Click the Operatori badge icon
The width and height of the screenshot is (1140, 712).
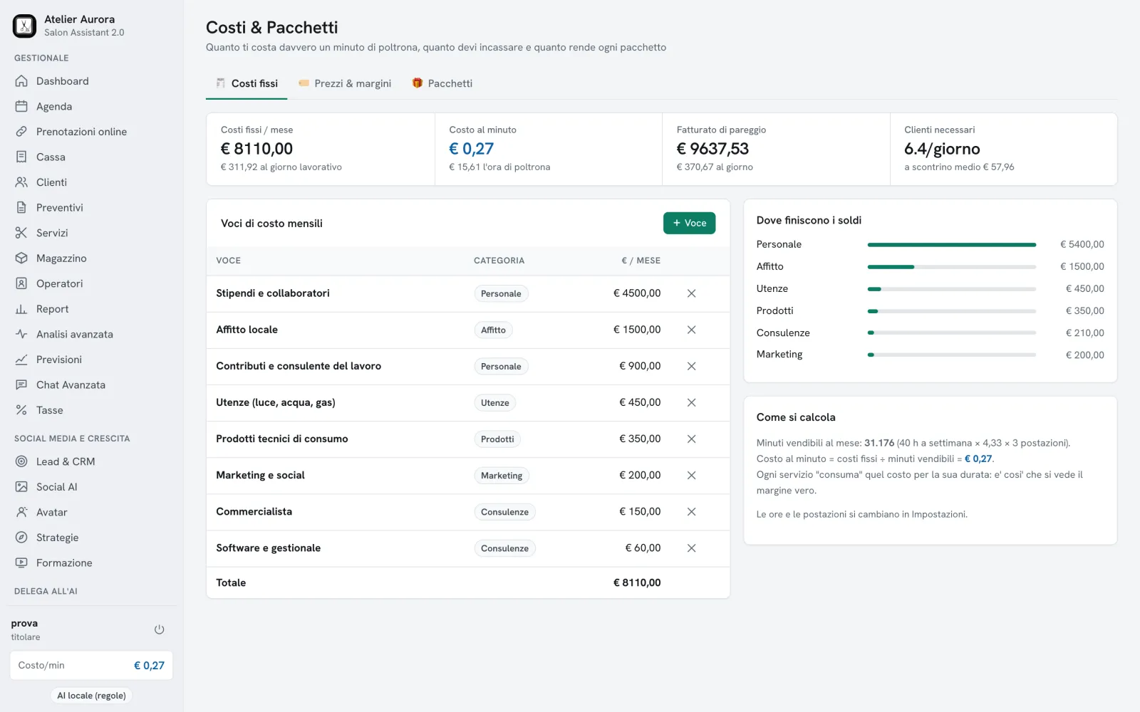(x=21, y=283)
